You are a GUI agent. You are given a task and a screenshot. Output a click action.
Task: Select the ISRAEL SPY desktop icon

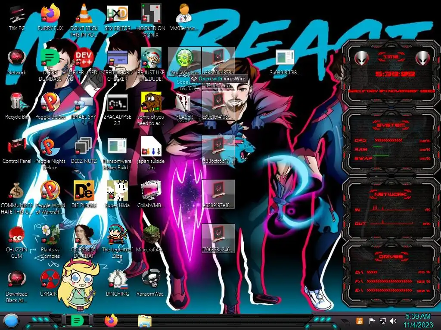click(84, 106)
